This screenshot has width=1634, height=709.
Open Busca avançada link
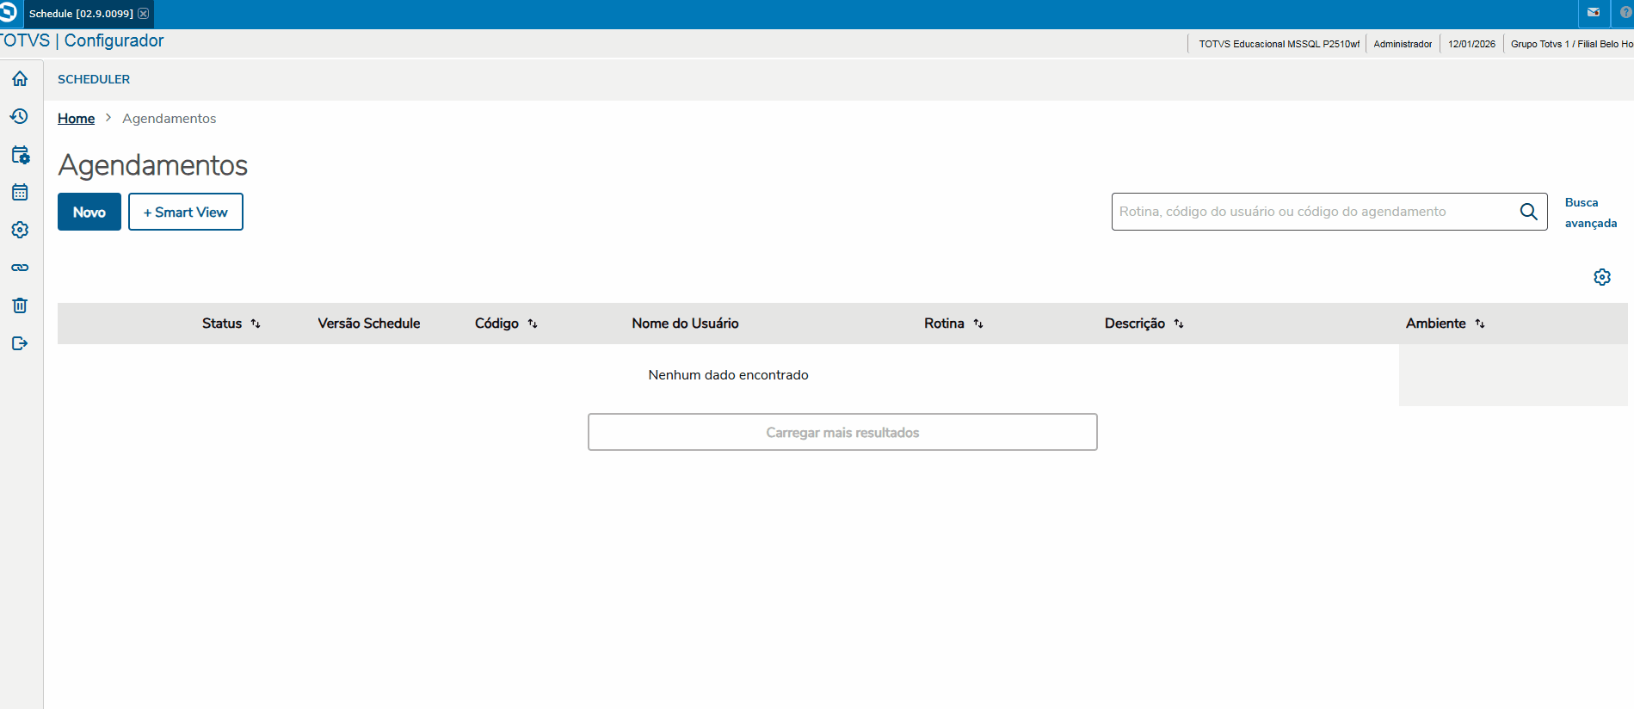pyautogui.click(x=1590, y=213)
